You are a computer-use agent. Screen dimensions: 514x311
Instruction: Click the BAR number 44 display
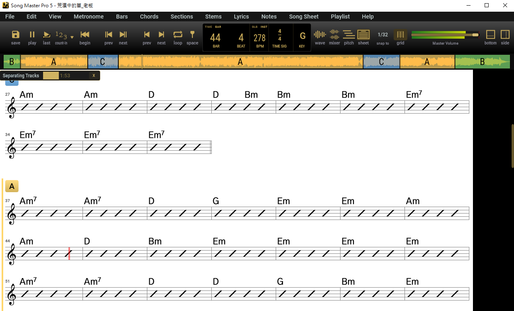click(x=215, y=37)
